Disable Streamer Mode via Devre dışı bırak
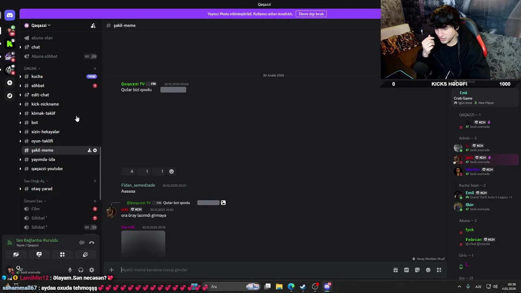The width and height of the screenshot is (521, 293). pos(311,14)
